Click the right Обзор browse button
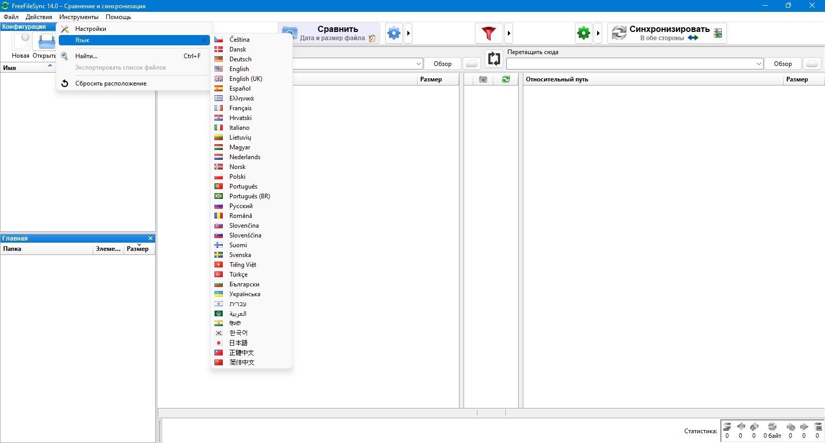The height and width of the screenshot is (443, 825). point(783,64)
